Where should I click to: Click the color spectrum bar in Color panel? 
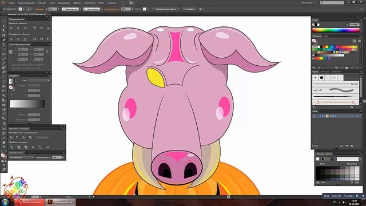tap(336, 30)
